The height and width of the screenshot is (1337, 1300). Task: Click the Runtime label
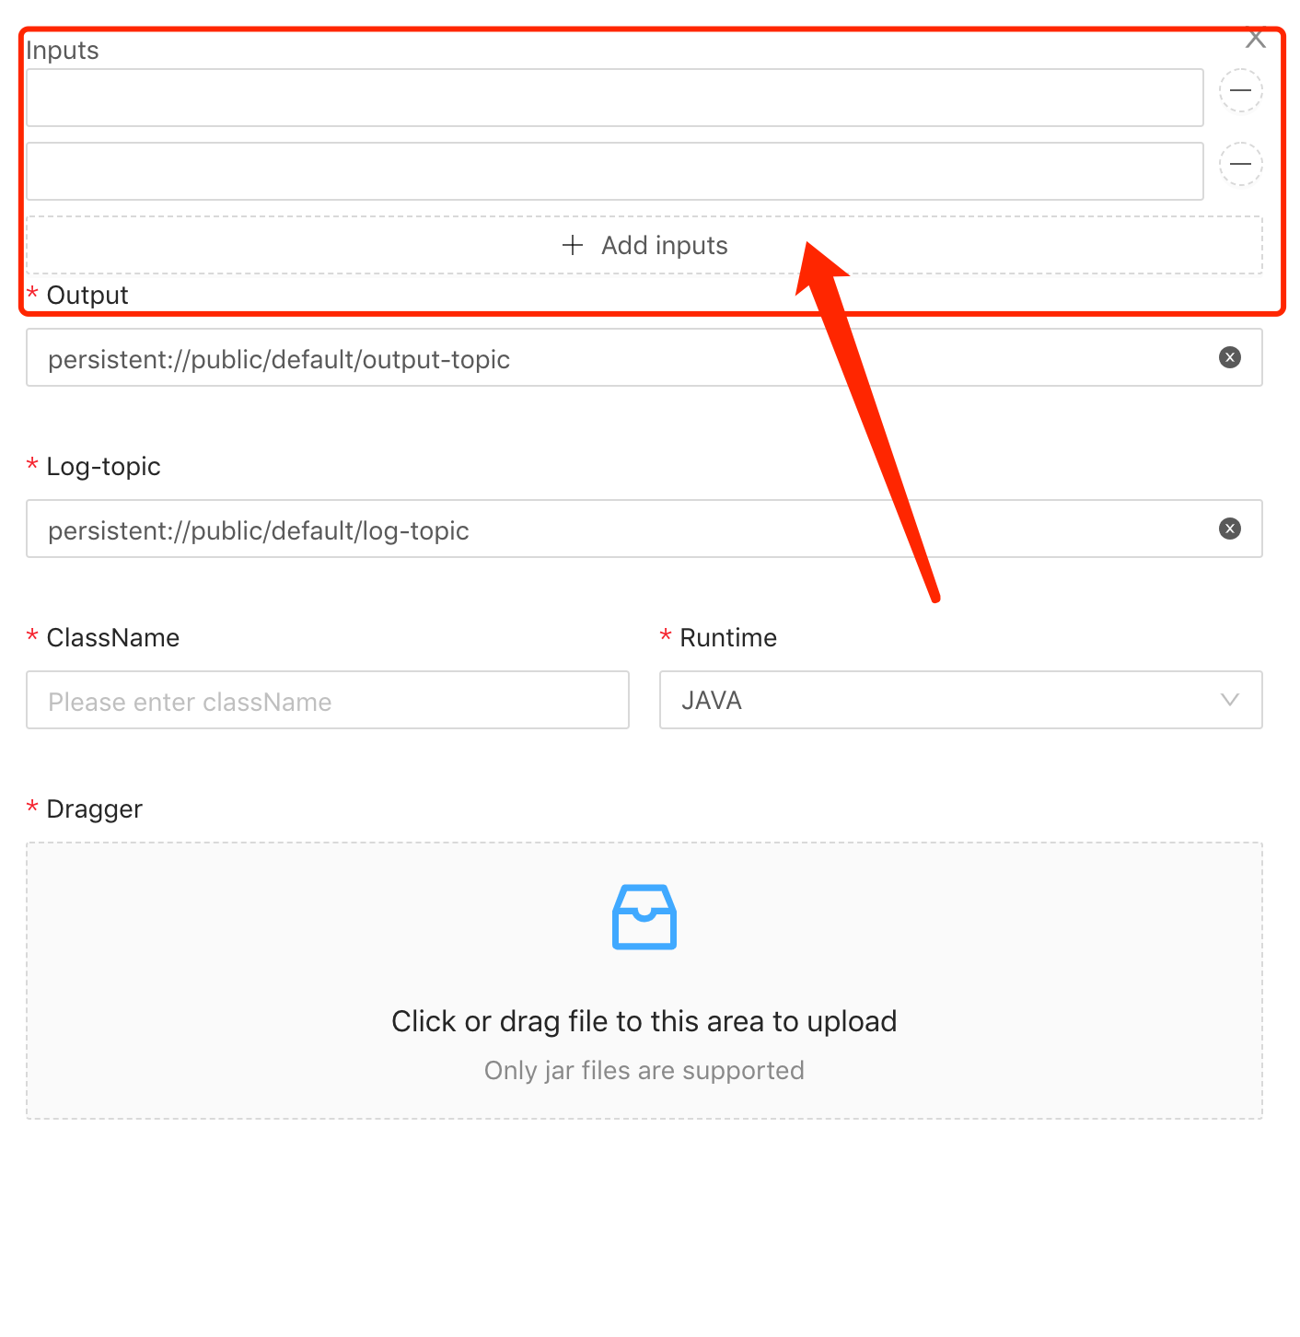[728, 637]
